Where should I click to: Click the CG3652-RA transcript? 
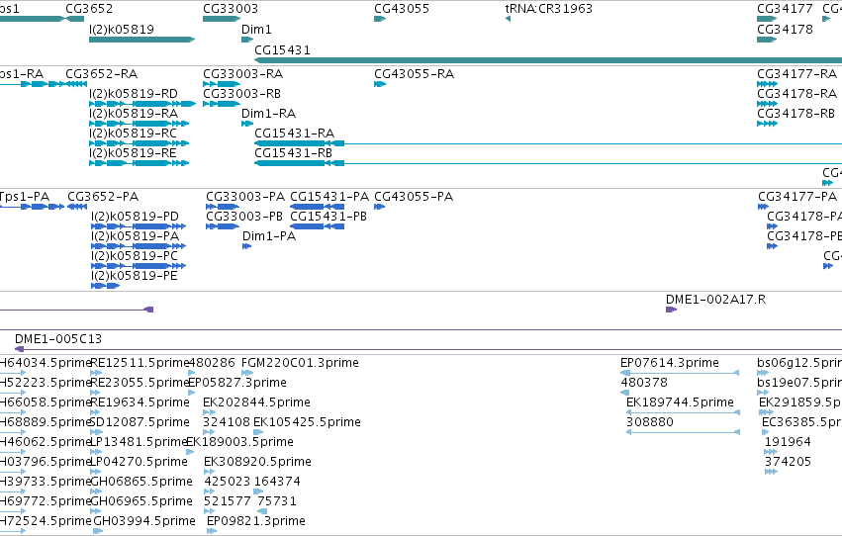click(102, 73)
